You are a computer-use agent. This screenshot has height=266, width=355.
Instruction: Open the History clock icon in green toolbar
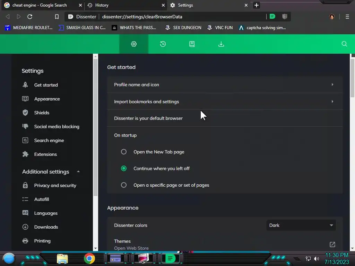(x=163, y=44)
